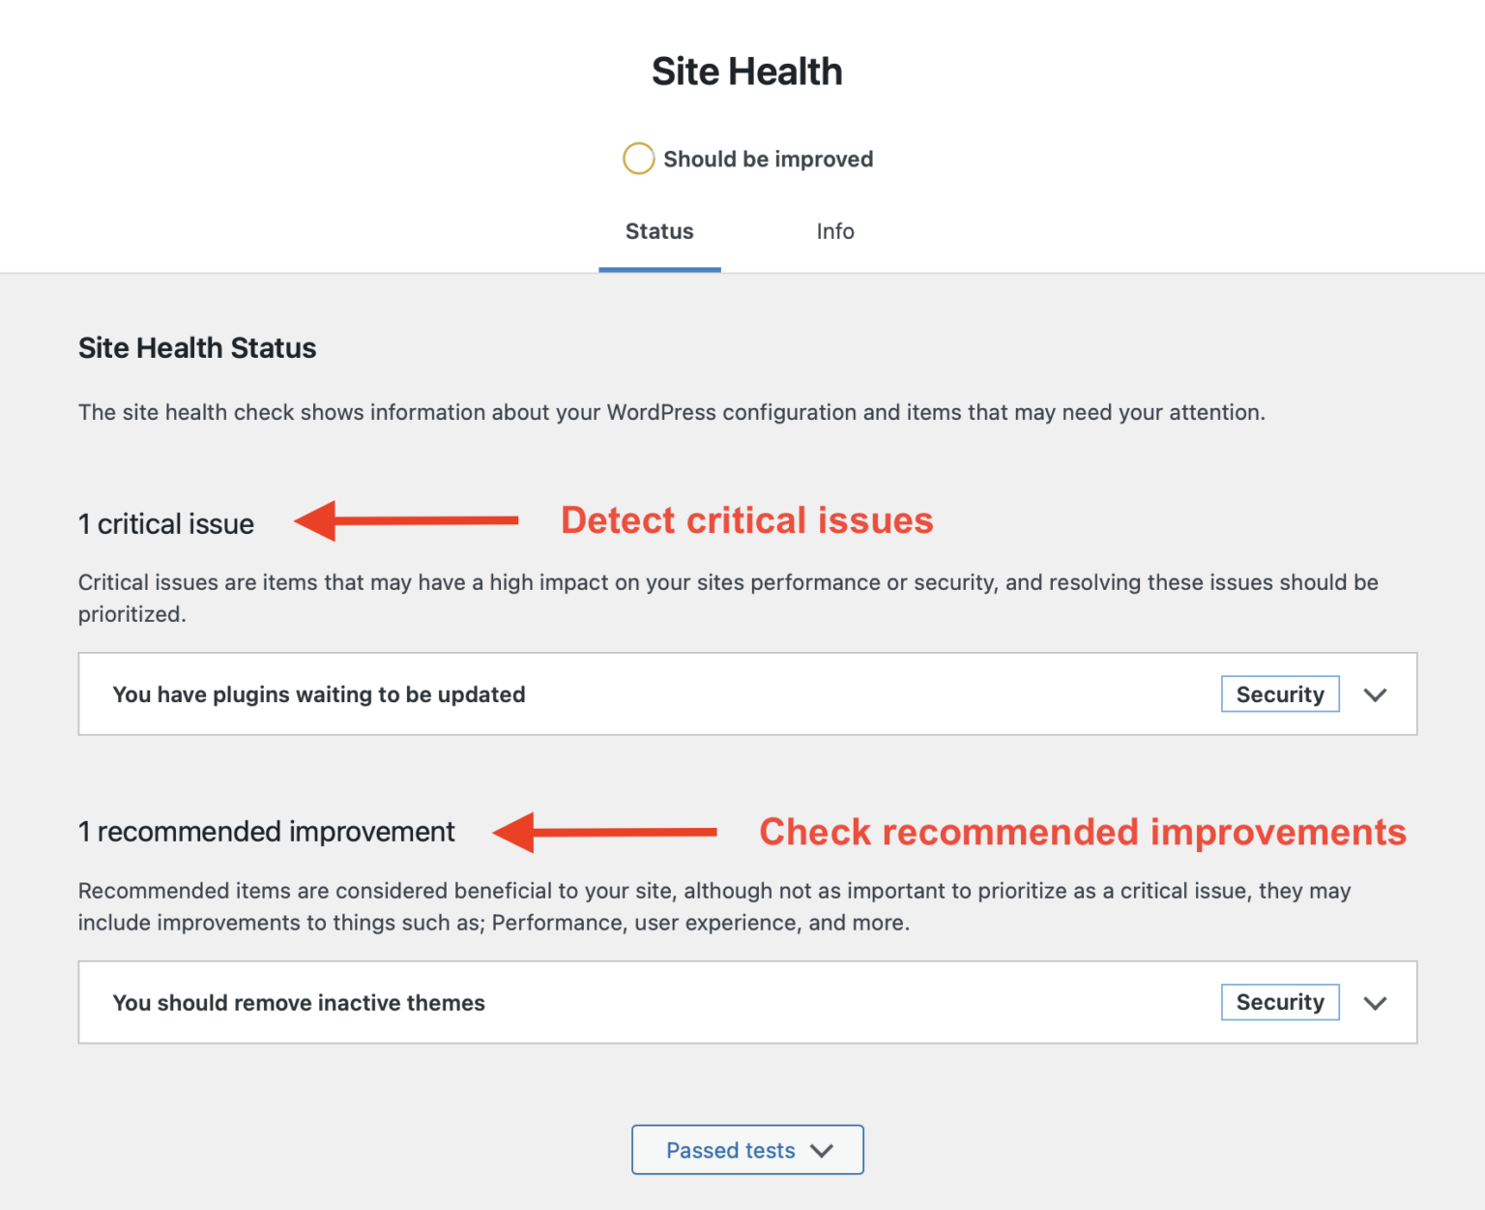Screen dimensions: 1485x1210
Task: Click the downward chevron on Passed tests
Action: coord(823,1150)
